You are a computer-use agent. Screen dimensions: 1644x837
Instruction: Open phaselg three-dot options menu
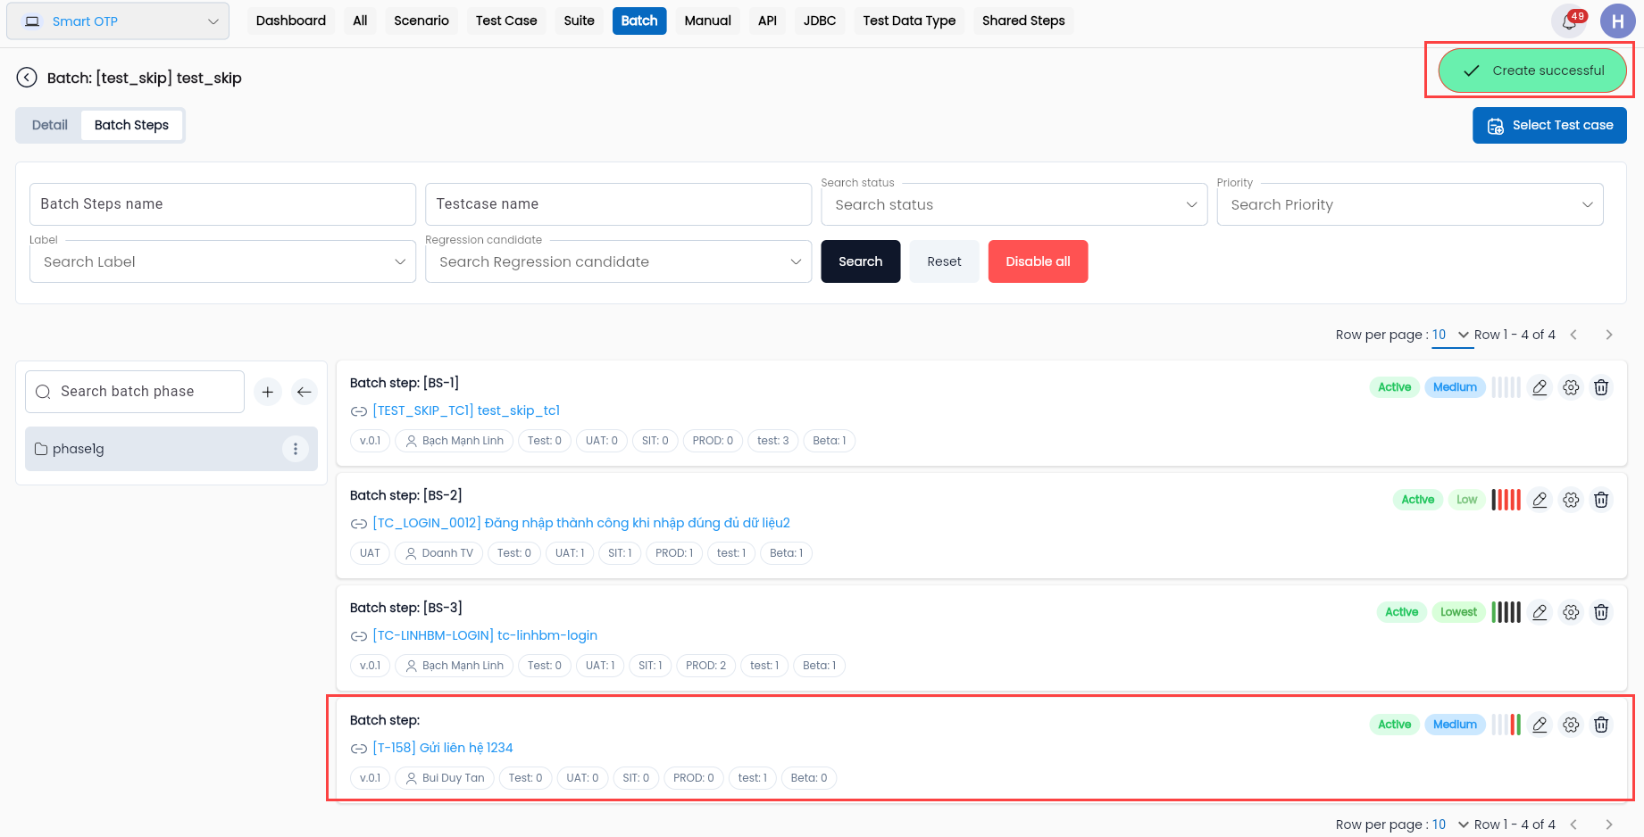296,449
